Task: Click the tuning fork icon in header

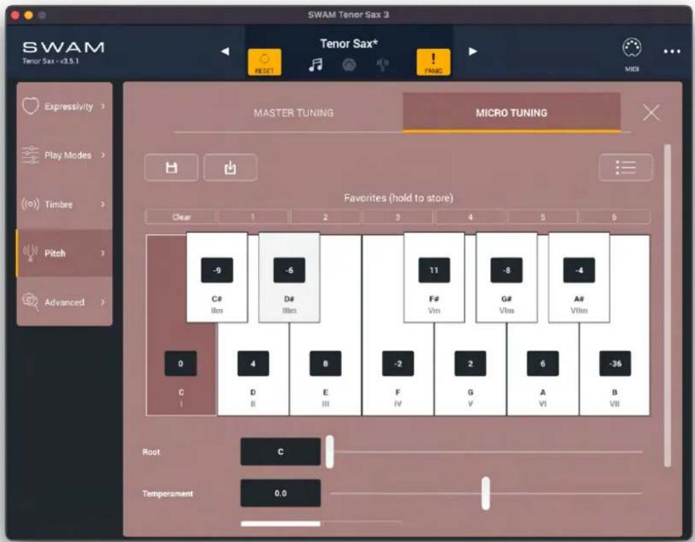Action: pyautogui.click(x=382, y=65)
